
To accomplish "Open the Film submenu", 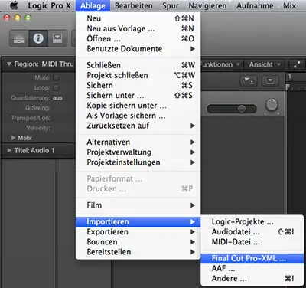I will 138,205.
